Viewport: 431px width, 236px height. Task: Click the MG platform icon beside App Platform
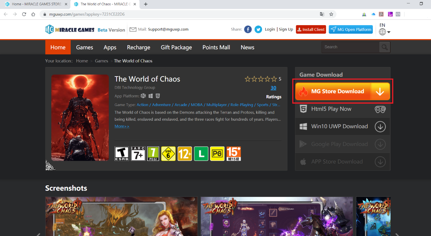pos(143,96)
